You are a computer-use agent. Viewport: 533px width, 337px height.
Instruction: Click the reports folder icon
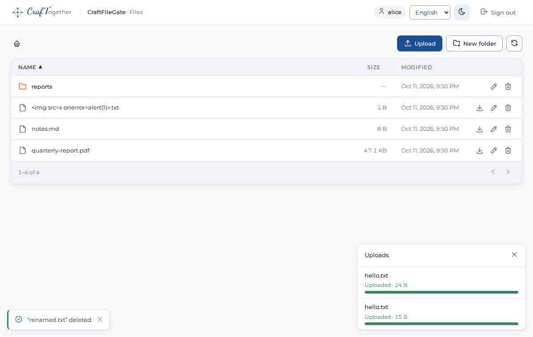click(23, 86)
